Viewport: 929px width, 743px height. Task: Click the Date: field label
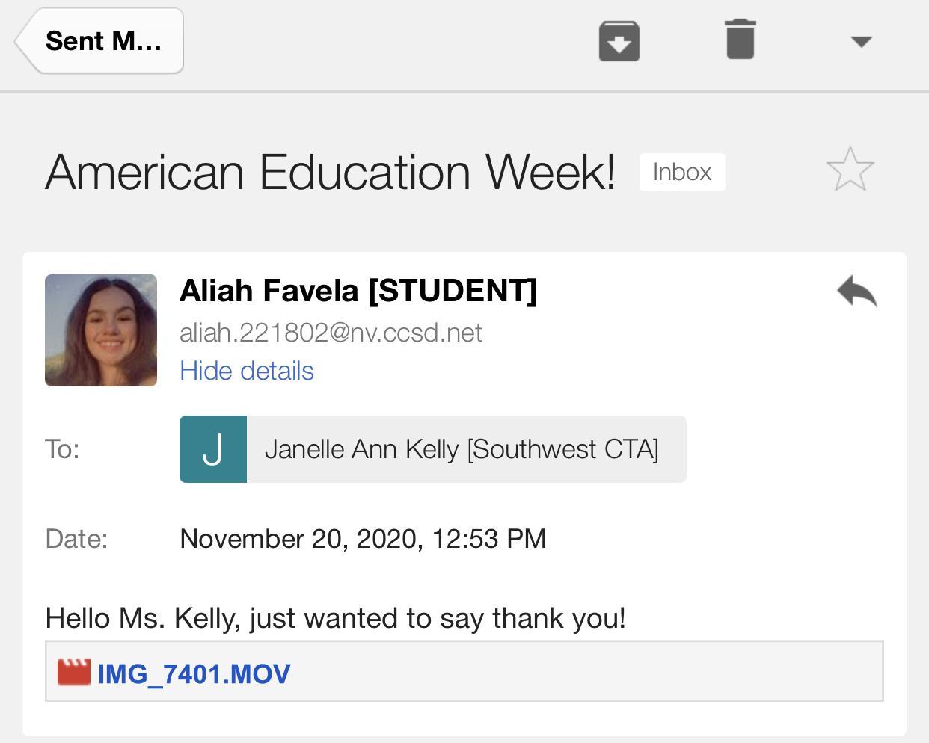pos(76,539)
